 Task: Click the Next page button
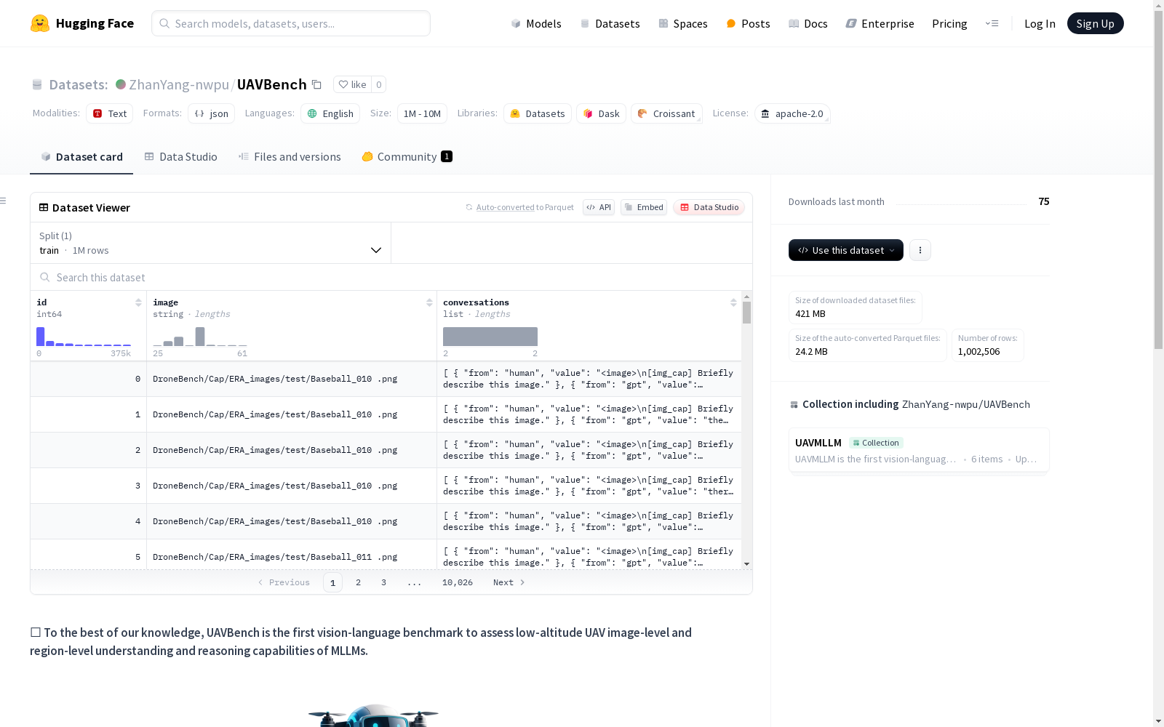[x=509, y=582]
